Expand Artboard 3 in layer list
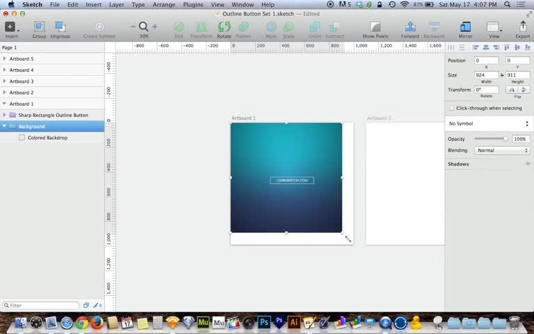This screenshot has height=334, width=534. pos(4,81)
